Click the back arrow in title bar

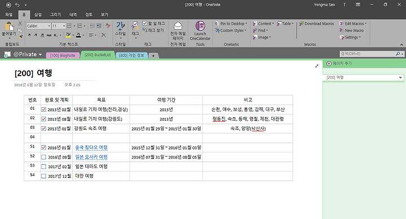coord(8,5)
